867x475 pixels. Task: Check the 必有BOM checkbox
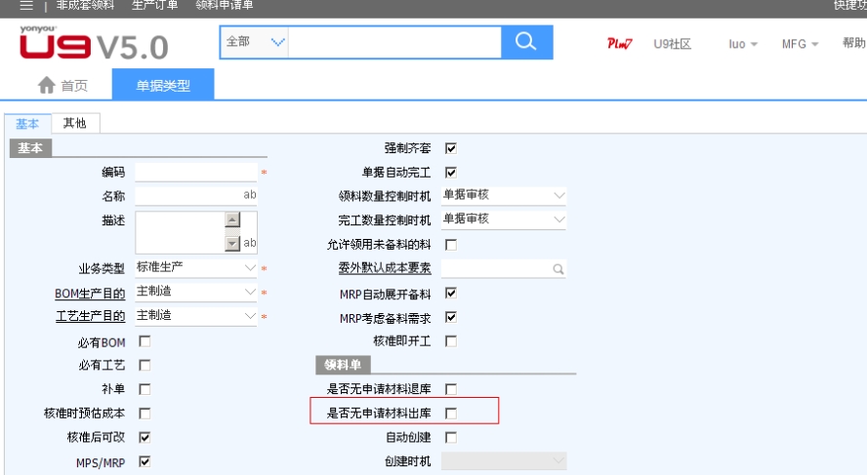144,341
